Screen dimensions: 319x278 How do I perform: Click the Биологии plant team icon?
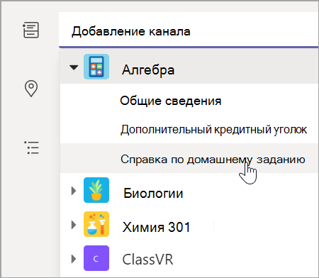(x=96, y=190)
